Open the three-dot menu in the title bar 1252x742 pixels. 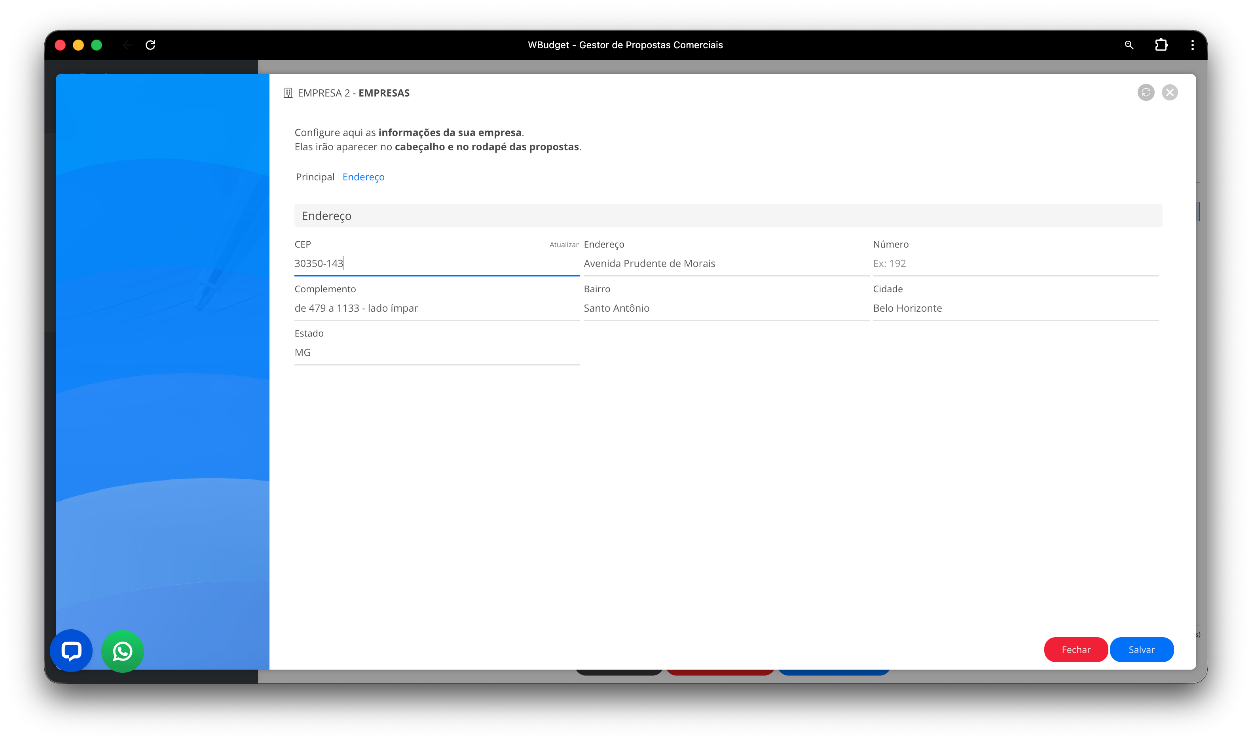tap(1193, 45)
